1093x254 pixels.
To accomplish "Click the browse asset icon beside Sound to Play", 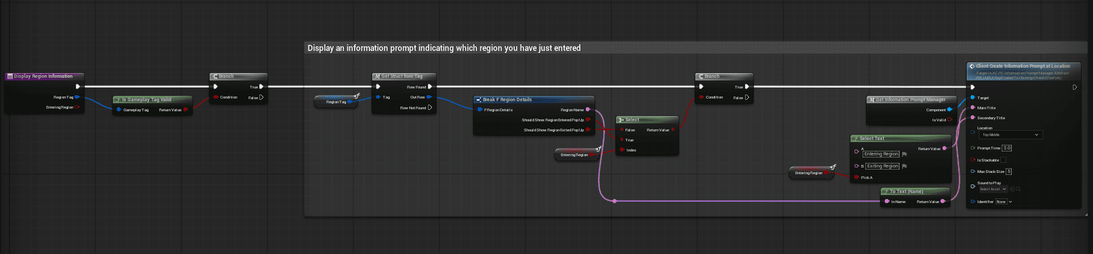I will click(x=1018, y=189).
